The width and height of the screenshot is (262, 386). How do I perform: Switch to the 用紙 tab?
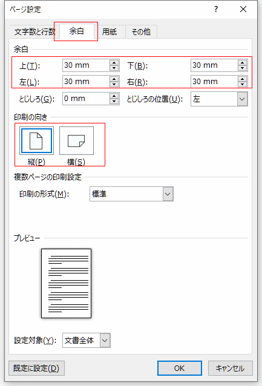click(x=110, y=31)
